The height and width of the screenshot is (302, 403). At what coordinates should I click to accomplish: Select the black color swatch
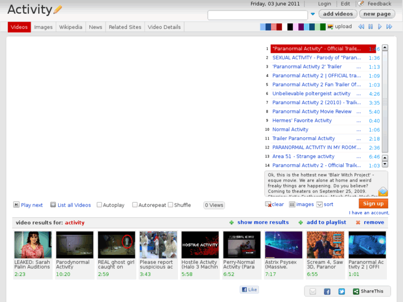tap(290, 27)
